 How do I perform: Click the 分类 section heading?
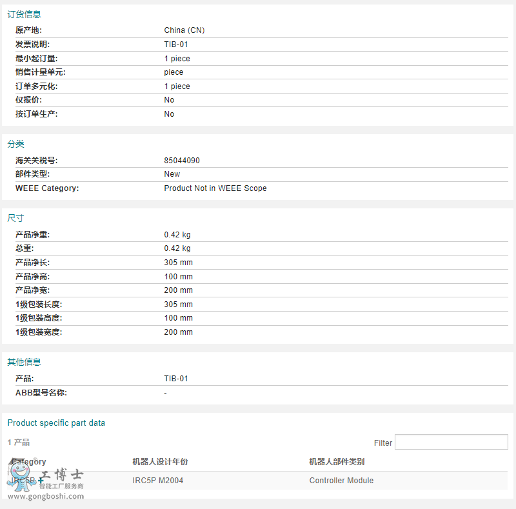coord(15,145)
